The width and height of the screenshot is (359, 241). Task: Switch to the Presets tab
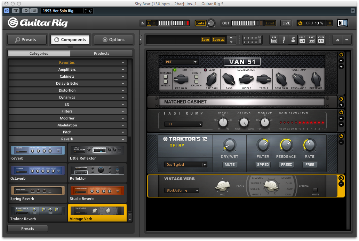[27, 40]
